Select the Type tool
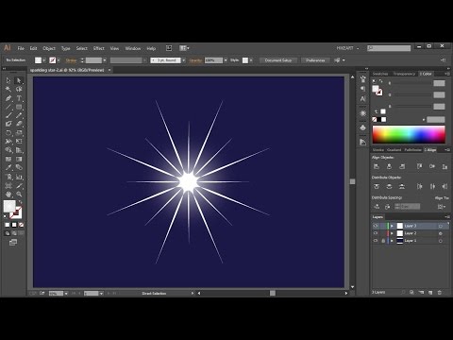This screenshot has height=340, width=453. point(19,98)
